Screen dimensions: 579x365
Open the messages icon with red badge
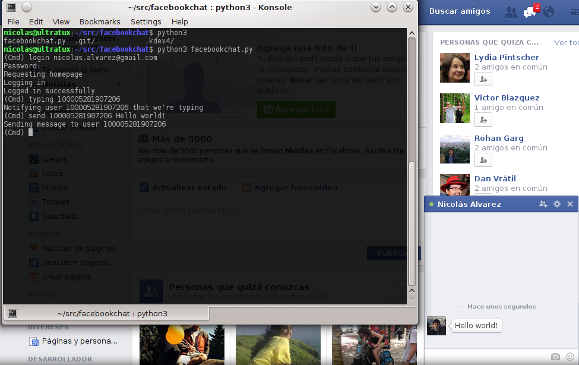531,11
